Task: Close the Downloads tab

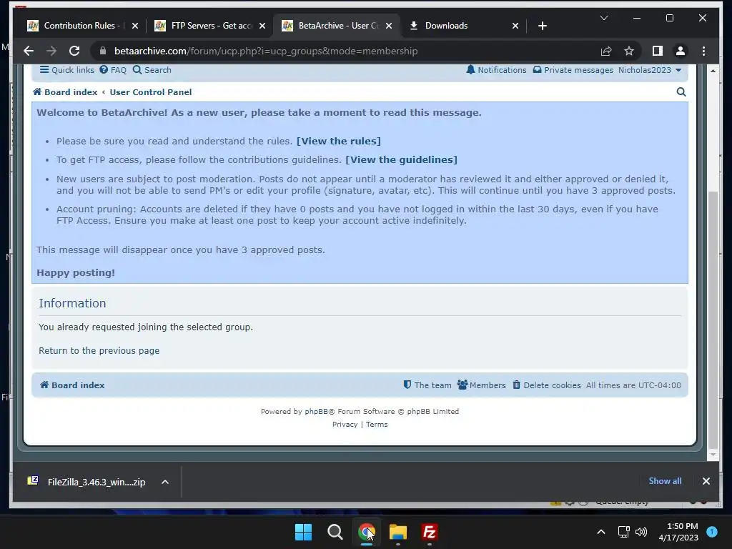Action: pyautogui.click(x=515, y=26)
